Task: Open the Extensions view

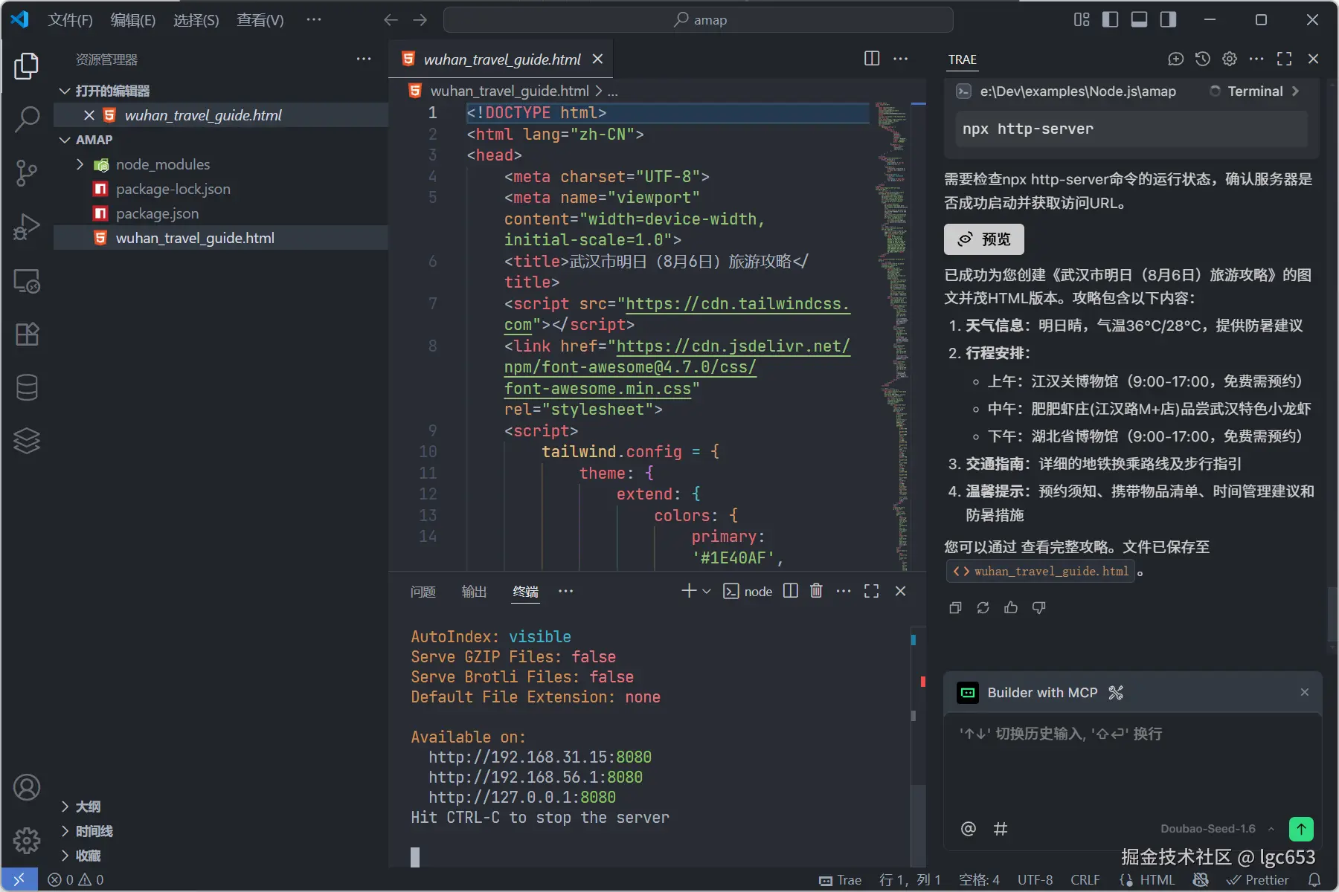Action: pos(27,334)
